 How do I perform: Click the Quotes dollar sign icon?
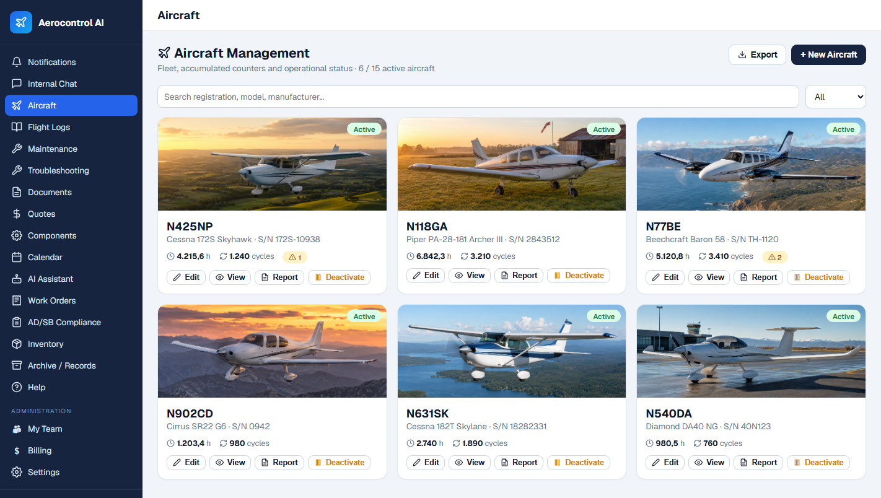pos(17,214)
